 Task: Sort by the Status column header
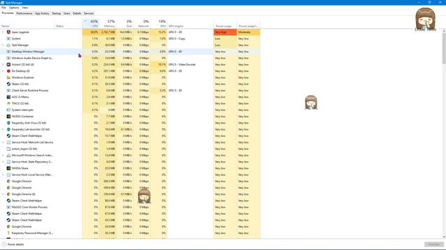(68, 24)
